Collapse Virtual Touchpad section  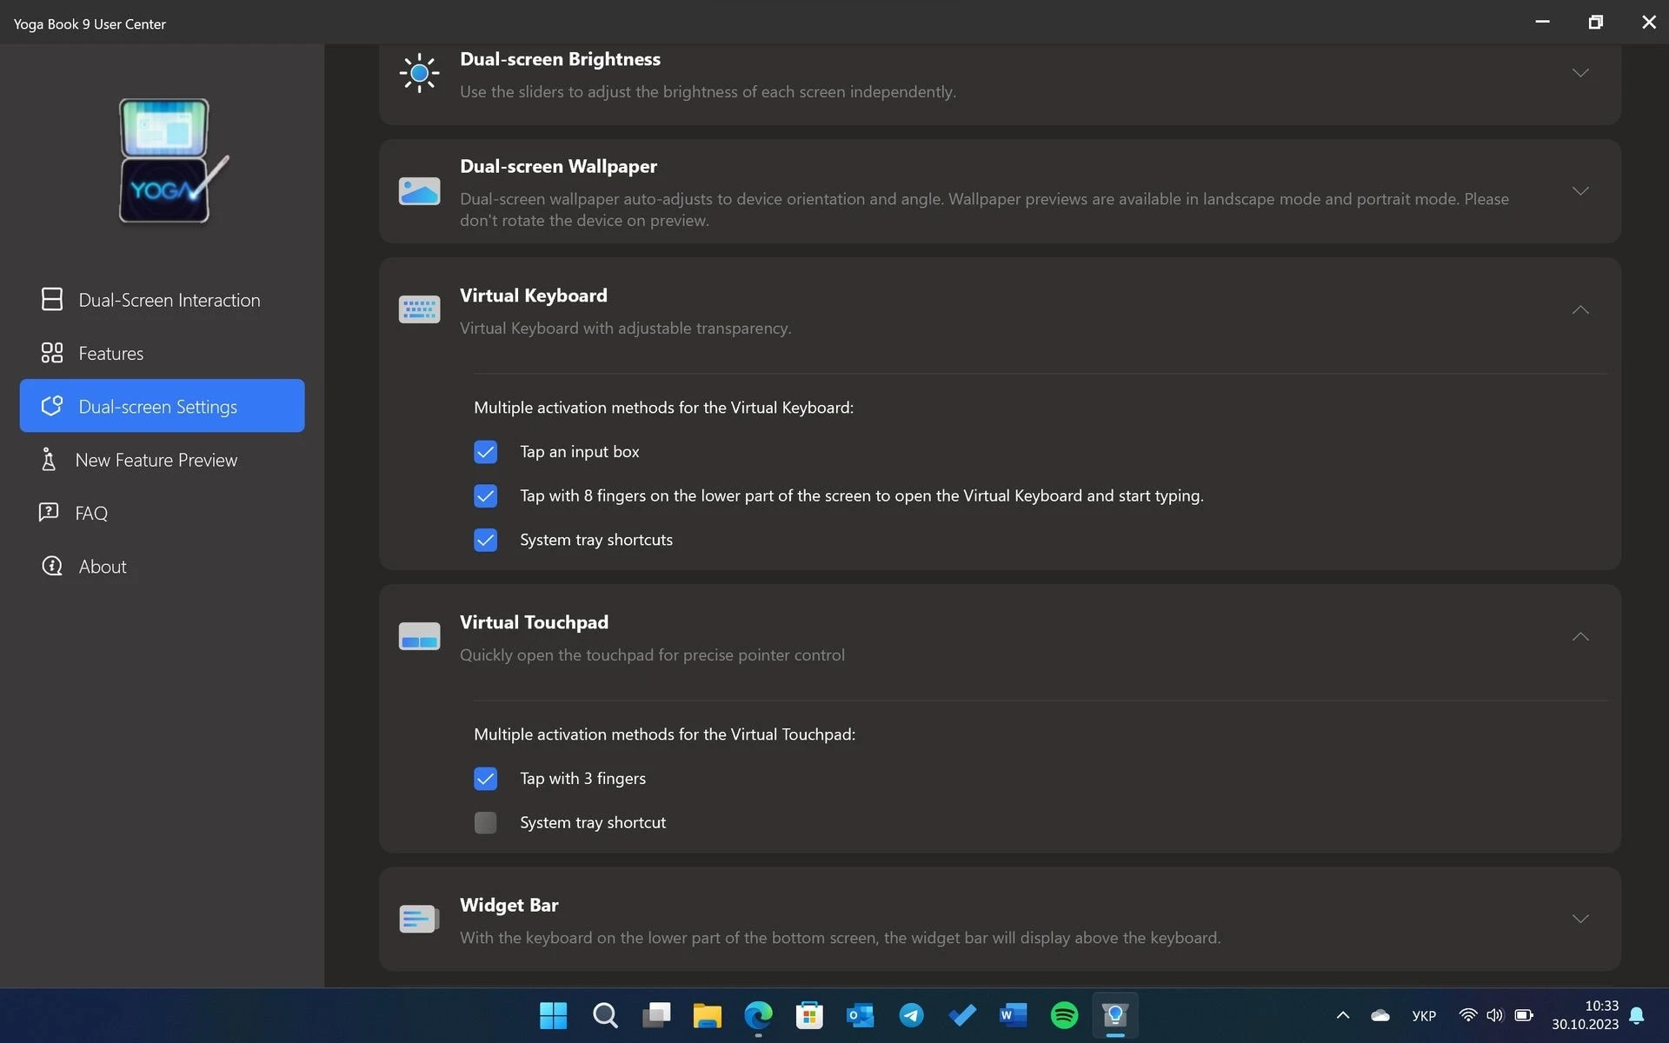pyautogui.click(x=1580, y=636)
